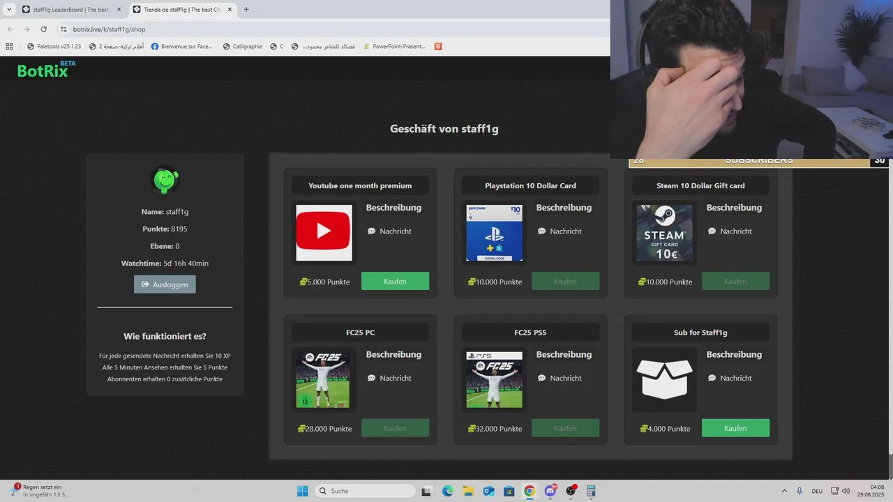Image resolution: width=893 pixels, height=502 pixels.
Task: Select the Tienda de staff1g tab
Action: coord(181,10)
